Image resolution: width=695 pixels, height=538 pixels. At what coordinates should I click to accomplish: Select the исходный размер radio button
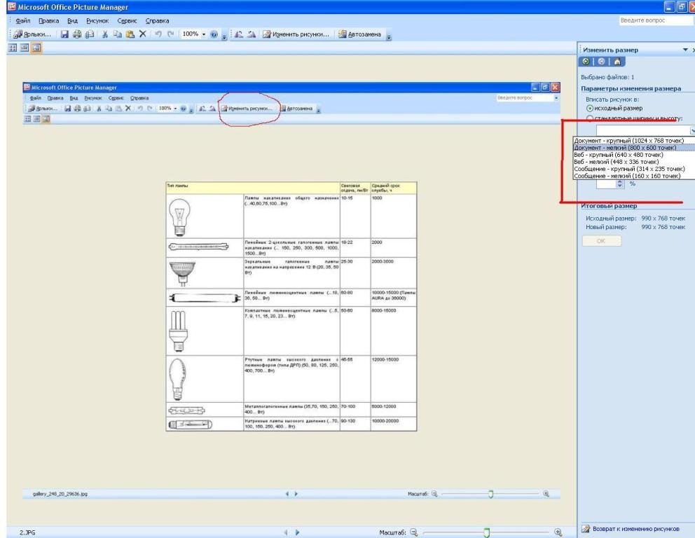coord(589,108)
